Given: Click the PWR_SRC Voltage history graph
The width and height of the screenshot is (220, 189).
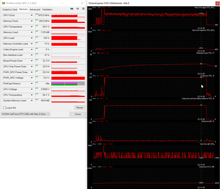Looking at the screenshot, I should [x=68, y=78].
